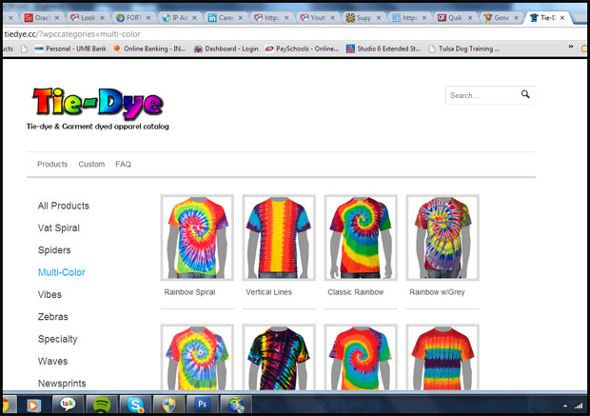Click the Classic Rainbow product name
Image resolution: width=590 pixels, height=416 pixels.
(356, 292)
